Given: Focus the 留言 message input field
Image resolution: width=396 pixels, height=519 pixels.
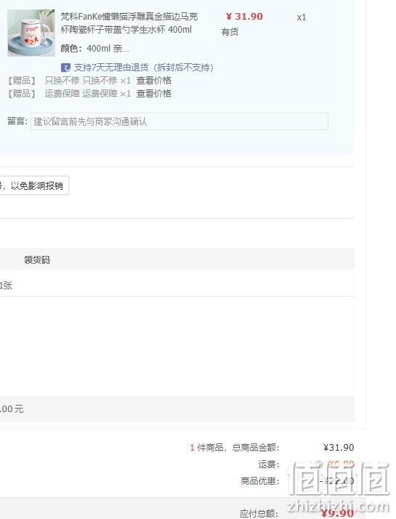Looking at the screenshot, I should click(x=179, y=121).
